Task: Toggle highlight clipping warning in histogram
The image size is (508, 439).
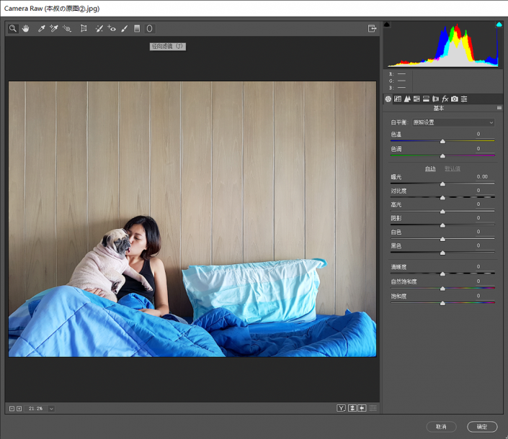Action: tap(499, 24)
